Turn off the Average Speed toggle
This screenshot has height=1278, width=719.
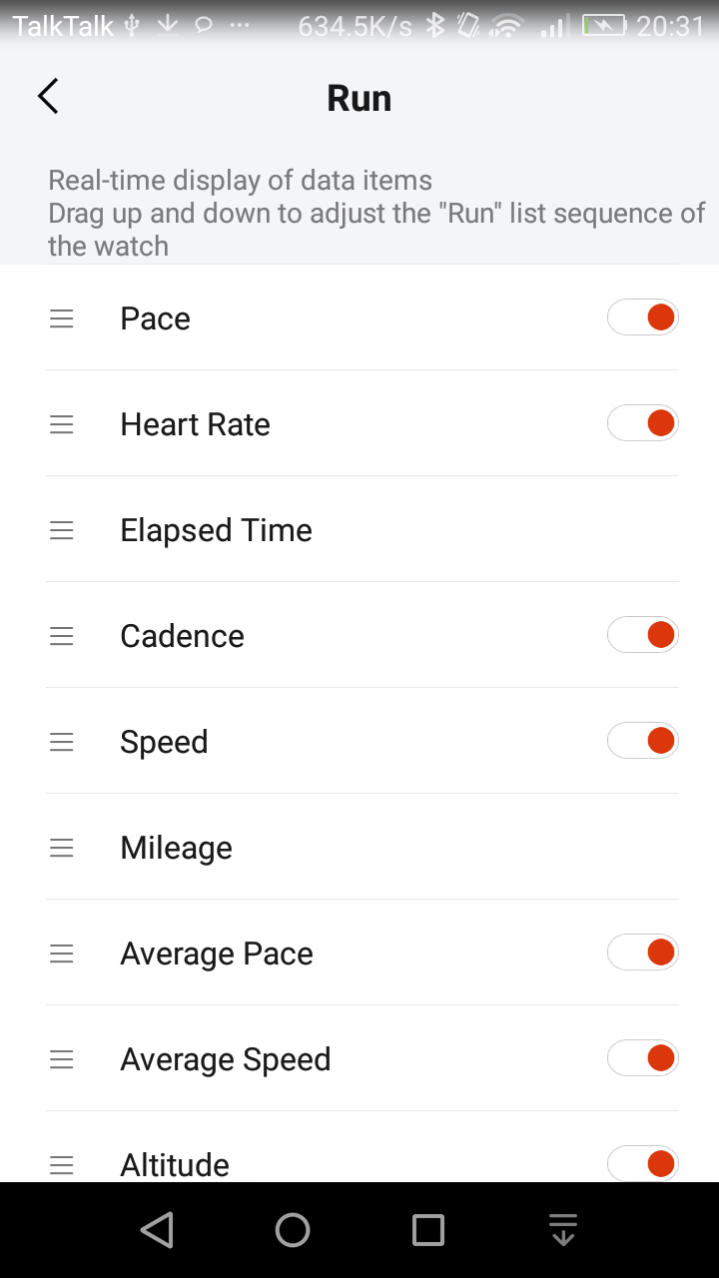[642, 1059]
